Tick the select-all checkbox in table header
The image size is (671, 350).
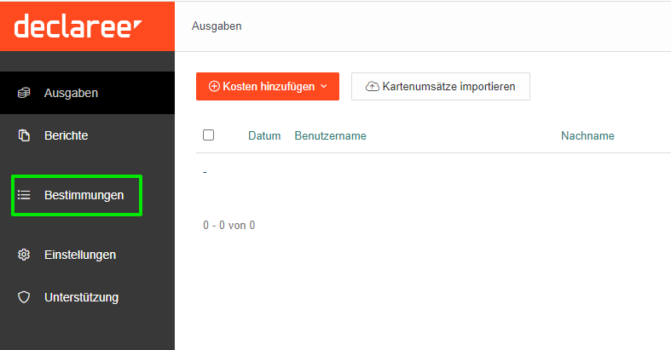pyautogui.click(x=208, y=135)
